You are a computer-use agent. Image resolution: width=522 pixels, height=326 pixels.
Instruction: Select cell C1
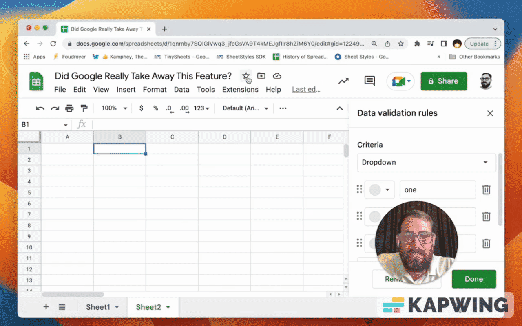172,149
